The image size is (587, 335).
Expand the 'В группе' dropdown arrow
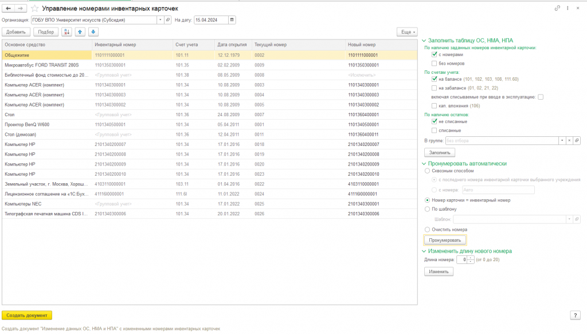pos(562,140)
